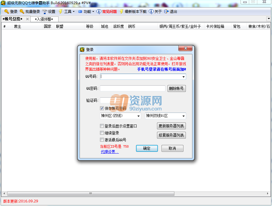This screenshot has width=272, height=206.
Task: Click the 取消 button
Action: click(x=172, y=148)
